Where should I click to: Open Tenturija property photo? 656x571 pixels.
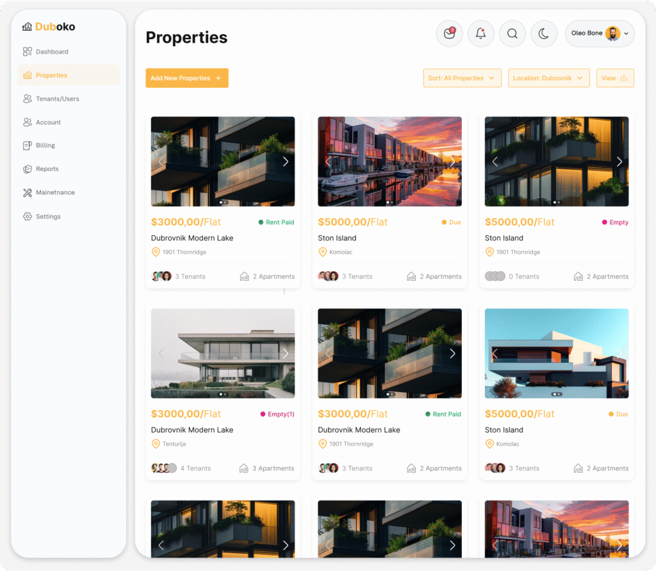coord(223,354)
